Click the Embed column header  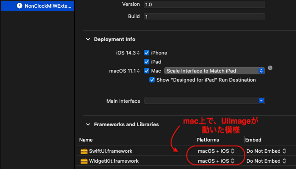coord(253,140)
